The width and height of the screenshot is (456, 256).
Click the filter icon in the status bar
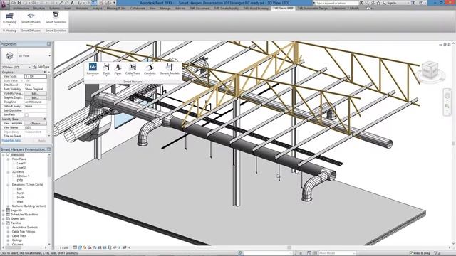[436, 253]
